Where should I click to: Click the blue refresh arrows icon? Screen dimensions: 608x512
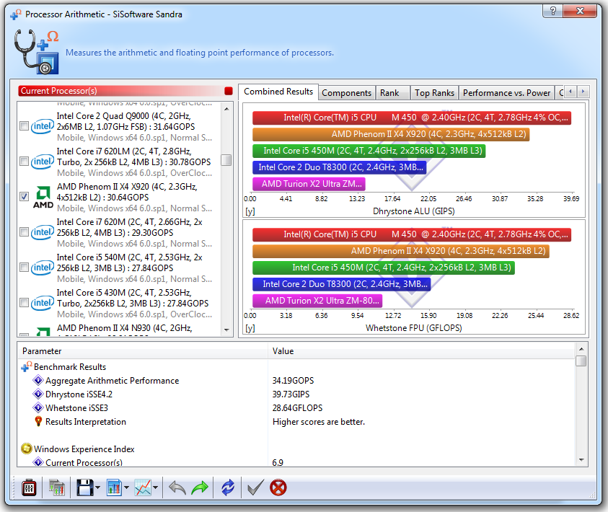pyautogui.click(x=228, y=487)
